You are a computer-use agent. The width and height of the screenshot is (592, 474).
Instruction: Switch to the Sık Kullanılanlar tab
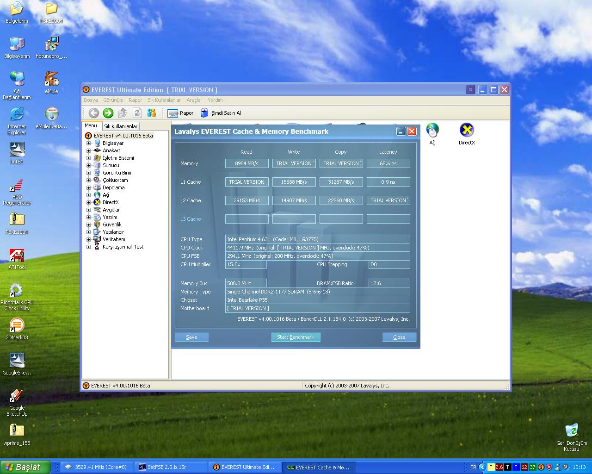[x=120, y=126]
